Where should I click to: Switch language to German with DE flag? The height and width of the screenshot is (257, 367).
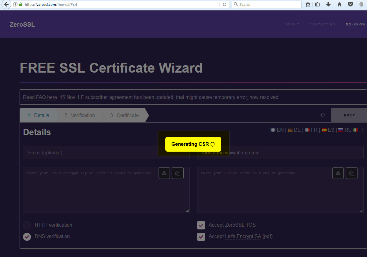point(294,130)
